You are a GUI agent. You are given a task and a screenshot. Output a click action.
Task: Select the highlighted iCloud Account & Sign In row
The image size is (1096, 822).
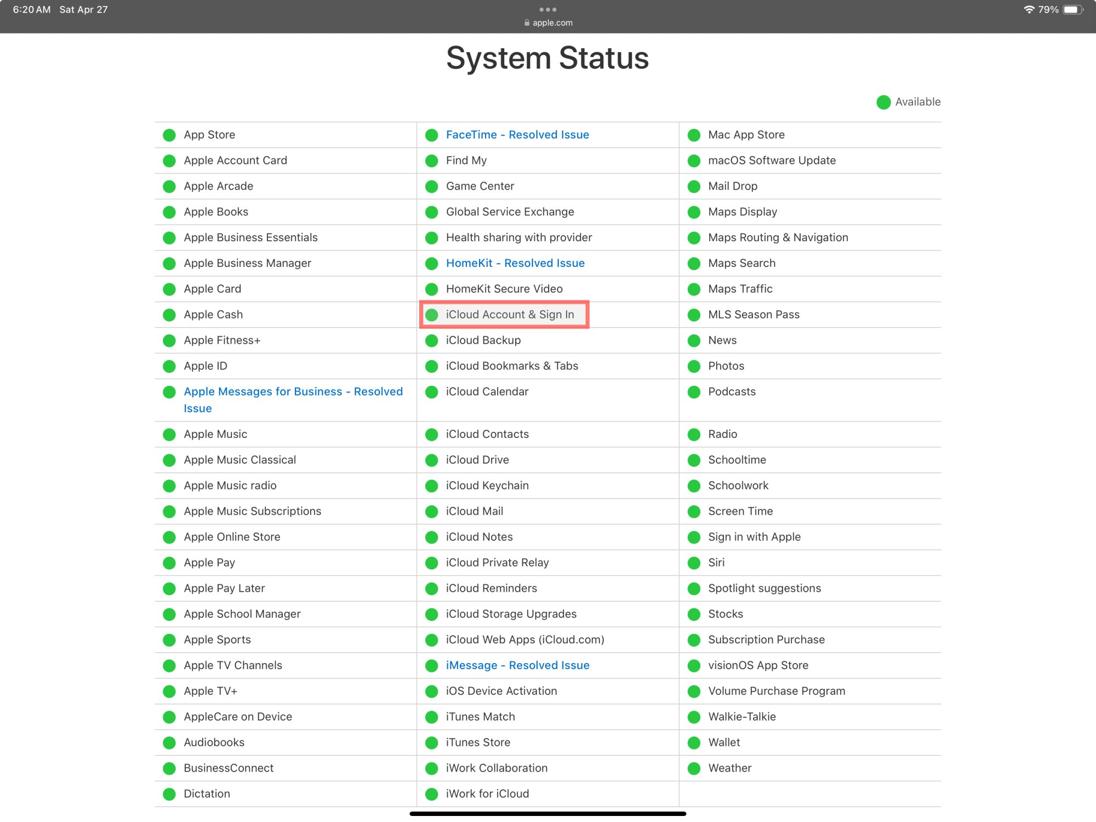(504, 315)
